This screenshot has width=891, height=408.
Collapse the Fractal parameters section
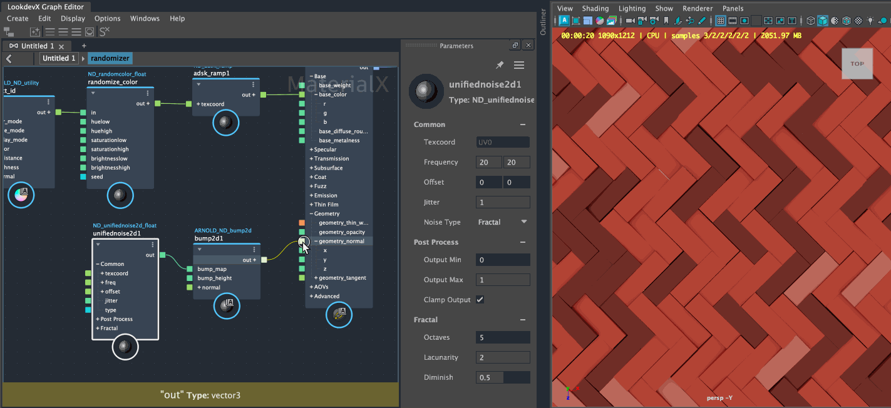point(523,320)
